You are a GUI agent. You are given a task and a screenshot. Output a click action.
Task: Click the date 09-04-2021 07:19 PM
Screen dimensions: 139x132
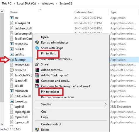tap(88, 23)
